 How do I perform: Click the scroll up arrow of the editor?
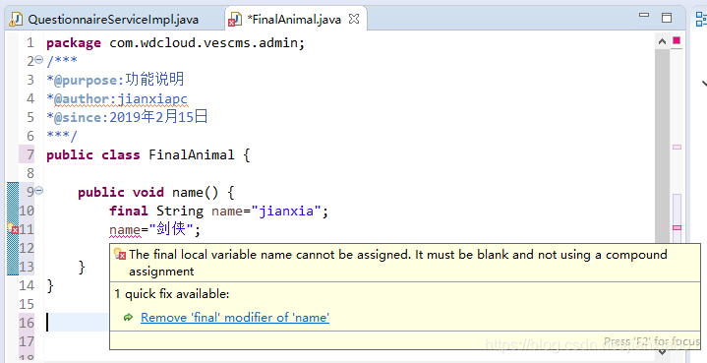click(x=662, y=41)
